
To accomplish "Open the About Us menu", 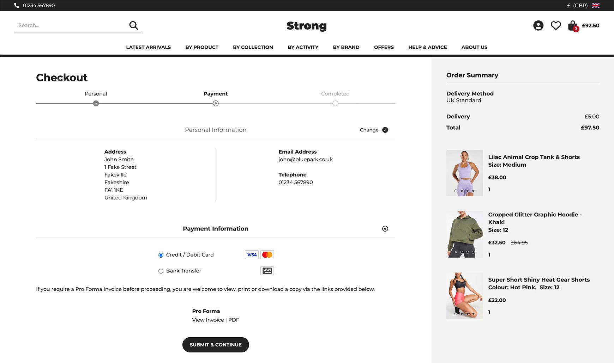I will tap(474, 47).
